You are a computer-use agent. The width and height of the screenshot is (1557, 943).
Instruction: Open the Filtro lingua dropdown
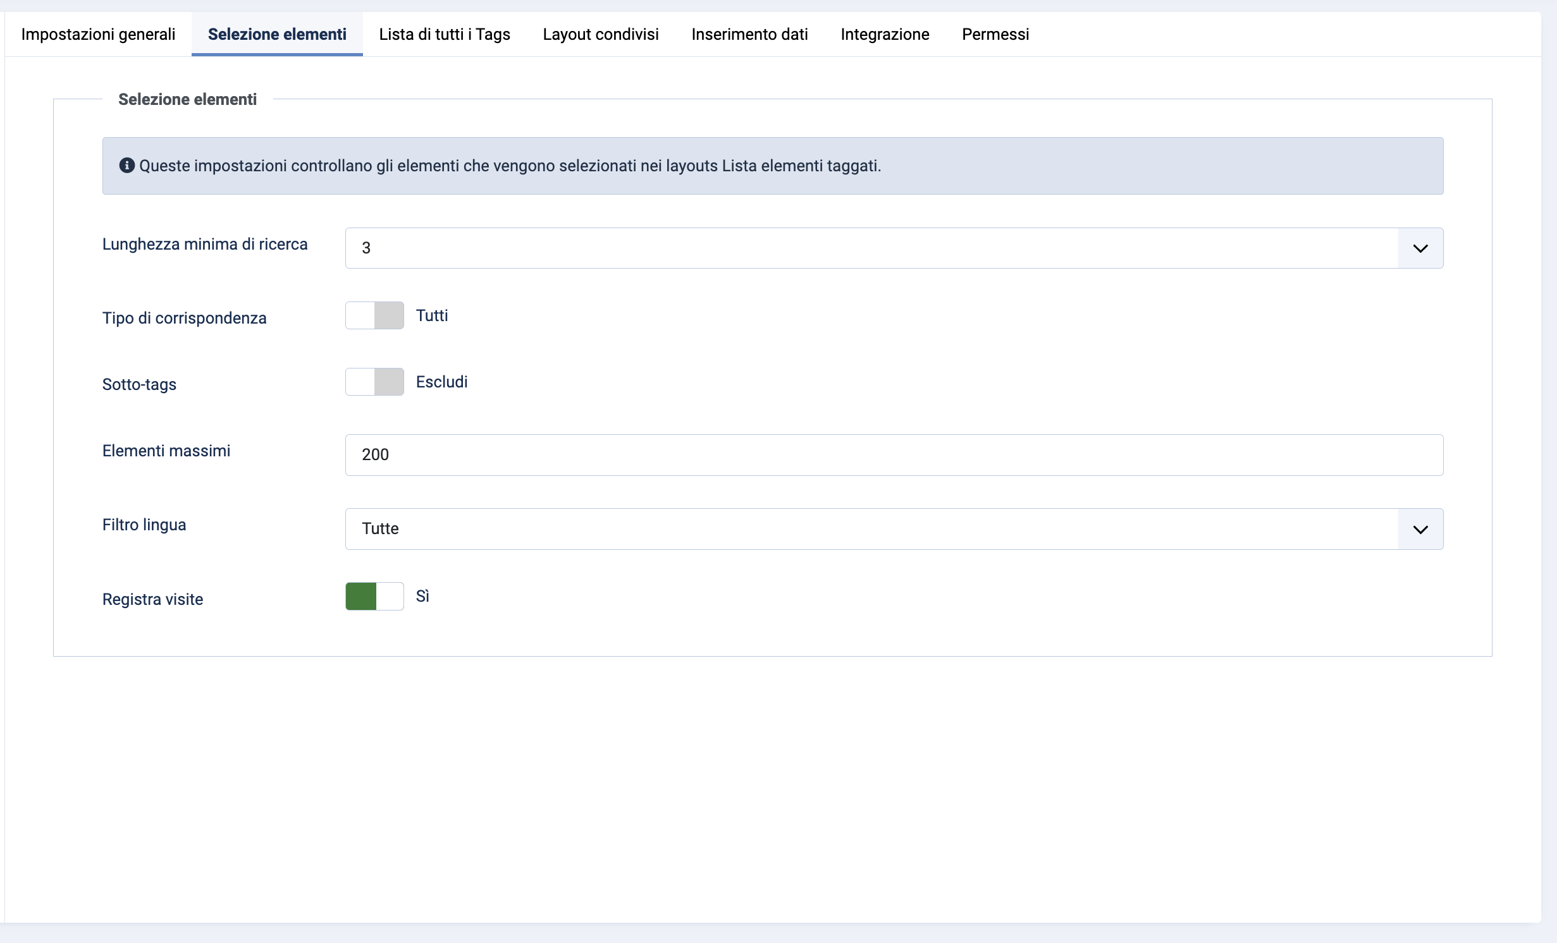(894, 529)
